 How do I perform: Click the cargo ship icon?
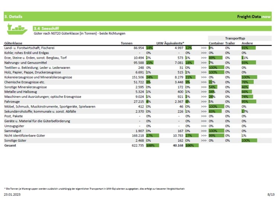(17, 28)
